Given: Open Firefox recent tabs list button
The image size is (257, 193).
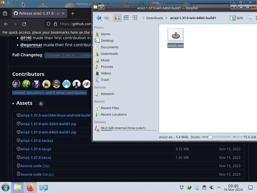Looking at the screenshot, I should coord(5,14).
